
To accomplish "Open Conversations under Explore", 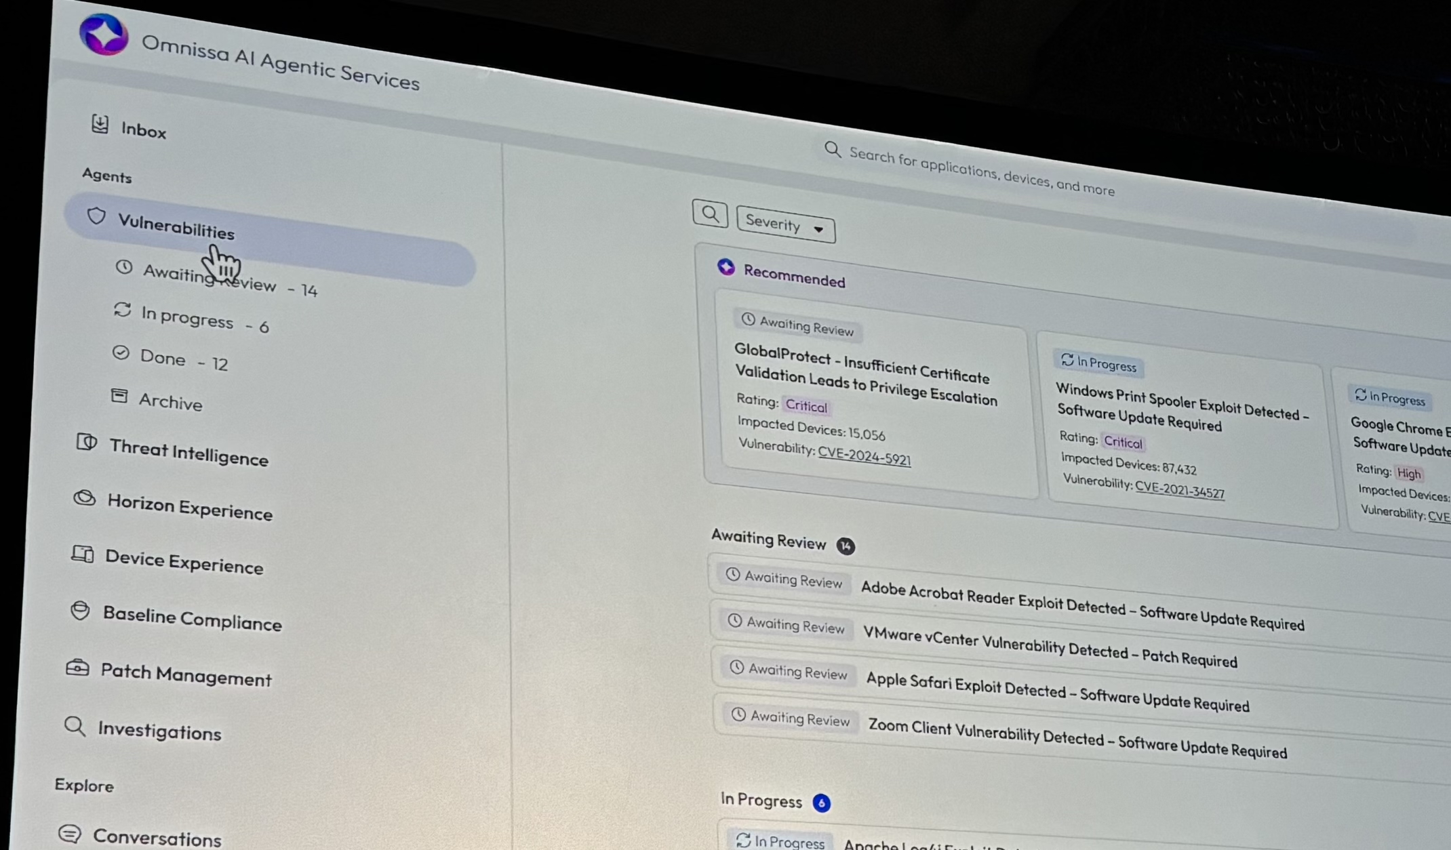I will coord(157,838).
